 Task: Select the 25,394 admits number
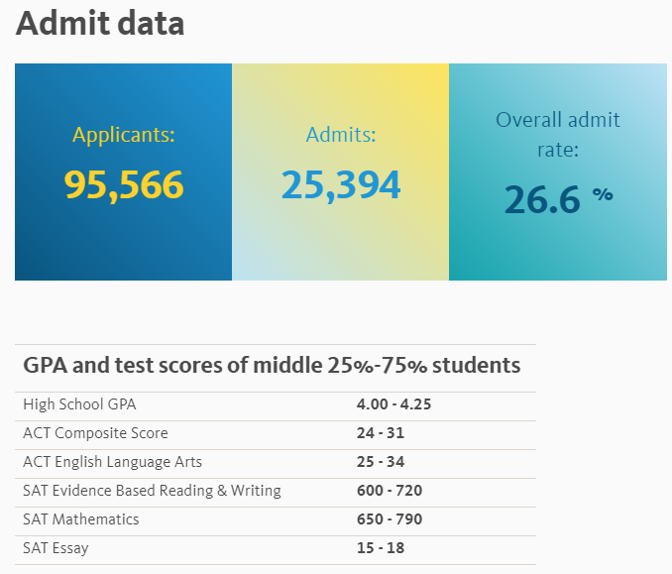[x=340, y=185]
